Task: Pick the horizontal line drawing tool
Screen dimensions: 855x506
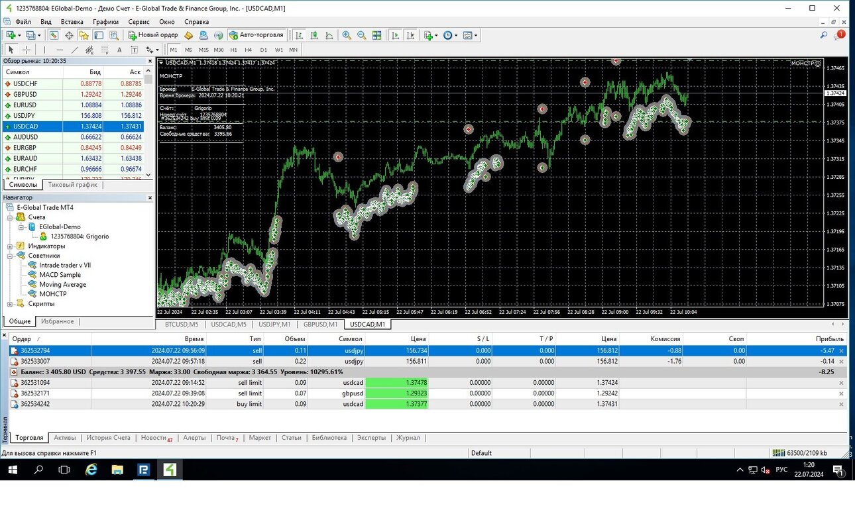Action: pyautogui.click(x=60, y=50)
